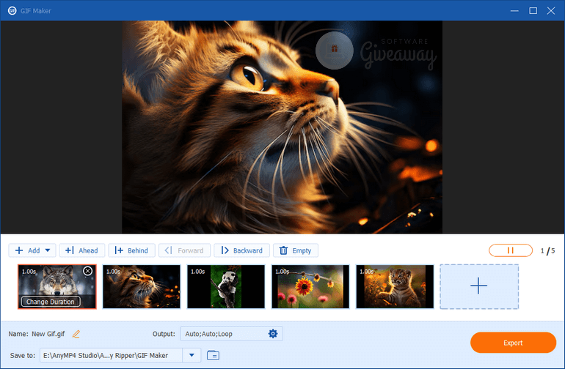The height and width of the screenshot is (369, 565).
Task: Select the tiger cub thumbnail frame
Action: coord(395,287)
